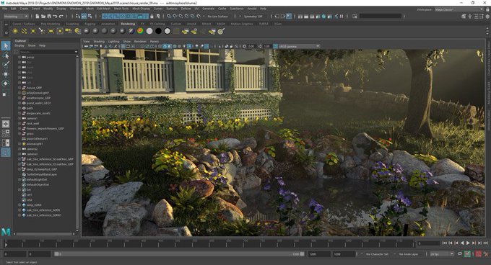Open the IPR render icon

312,16
